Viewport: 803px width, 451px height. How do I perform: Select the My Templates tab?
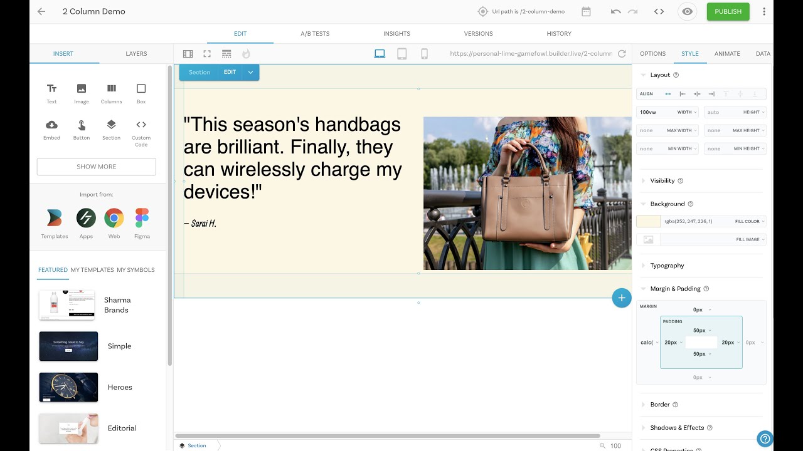[x=92, y=270]
